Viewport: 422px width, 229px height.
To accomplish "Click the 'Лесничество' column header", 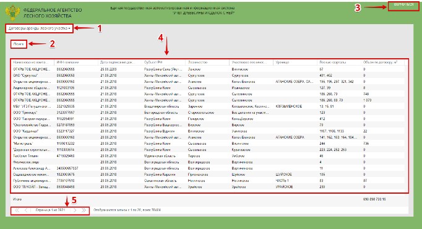I will 197,62.
